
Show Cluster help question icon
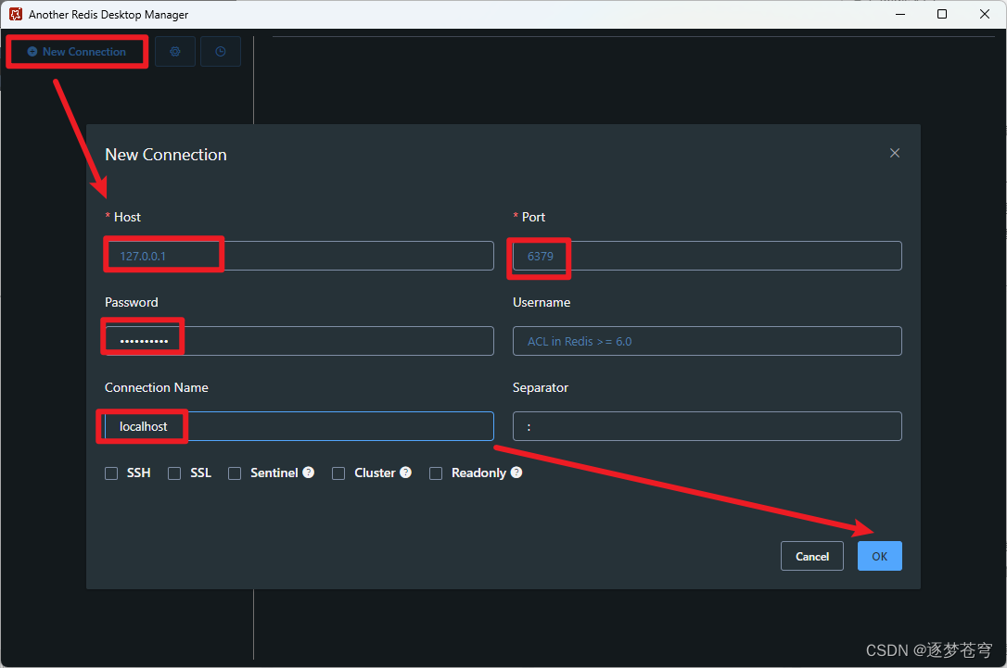(406, 473)
